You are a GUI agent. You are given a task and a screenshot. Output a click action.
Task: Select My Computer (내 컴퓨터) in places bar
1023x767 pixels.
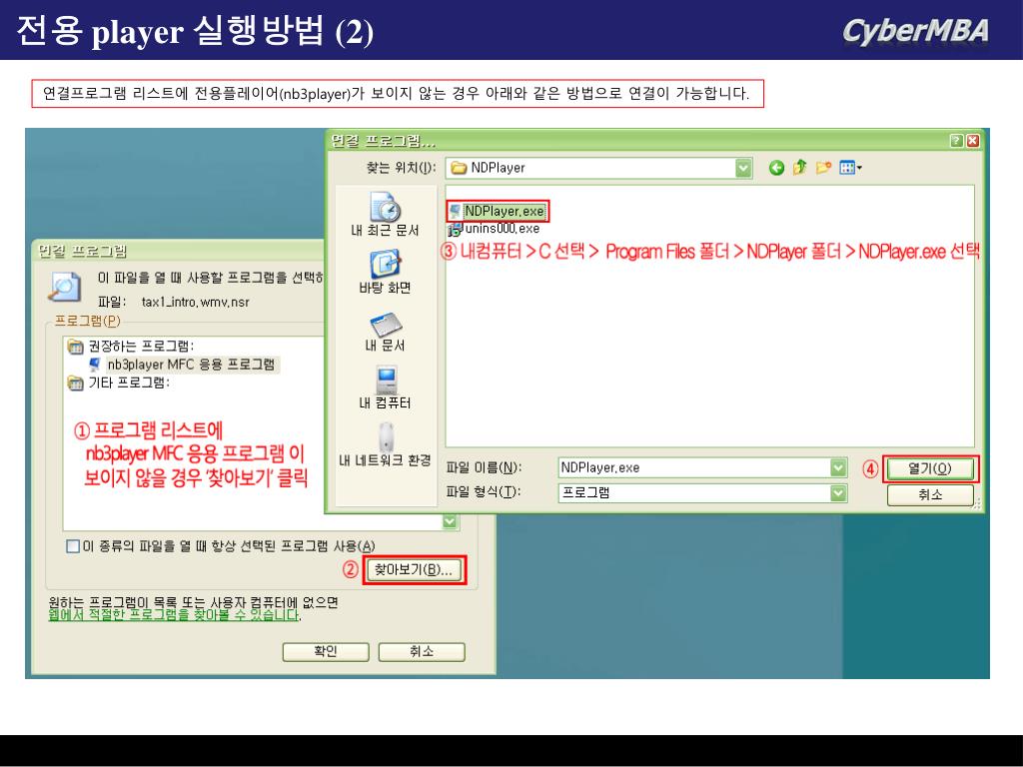click(385, 388)
